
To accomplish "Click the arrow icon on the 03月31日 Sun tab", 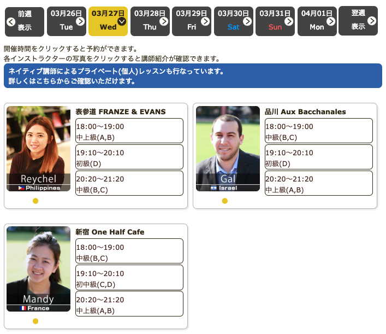I will 289,21.
